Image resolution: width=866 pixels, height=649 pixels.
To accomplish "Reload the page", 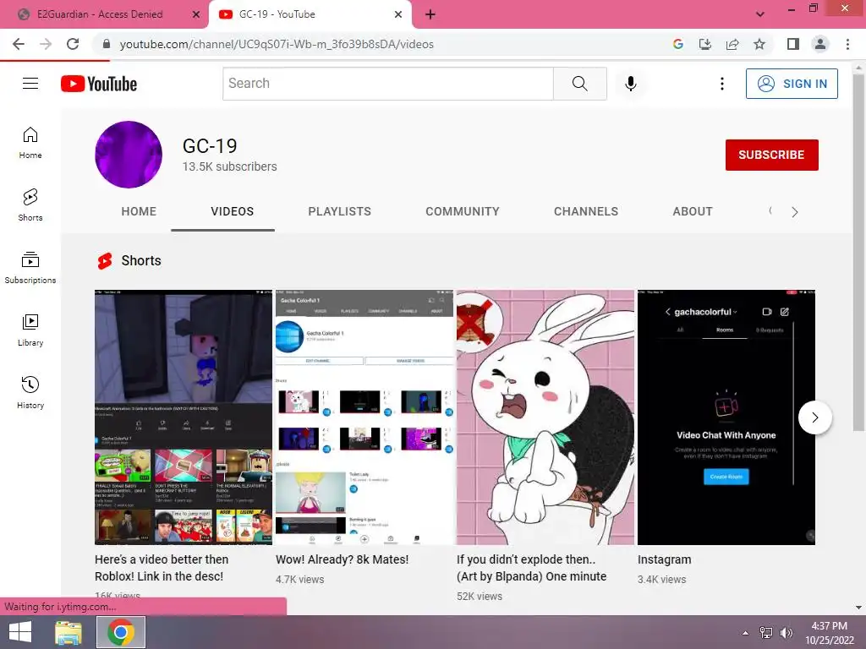I will (73, 44).
